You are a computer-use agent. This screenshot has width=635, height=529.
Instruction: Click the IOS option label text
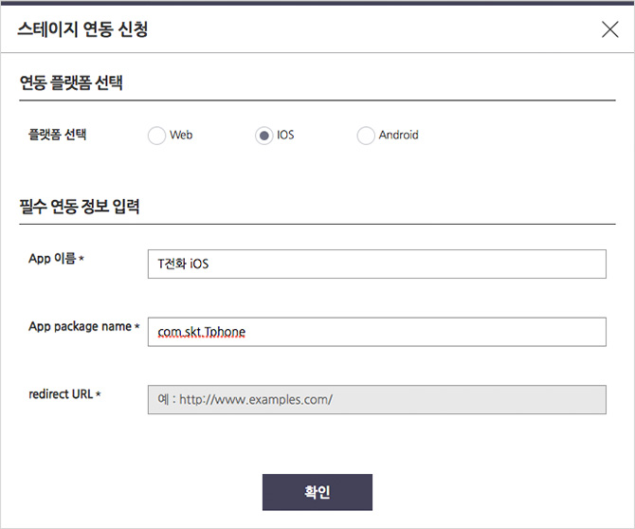click(x=285, y=135)
